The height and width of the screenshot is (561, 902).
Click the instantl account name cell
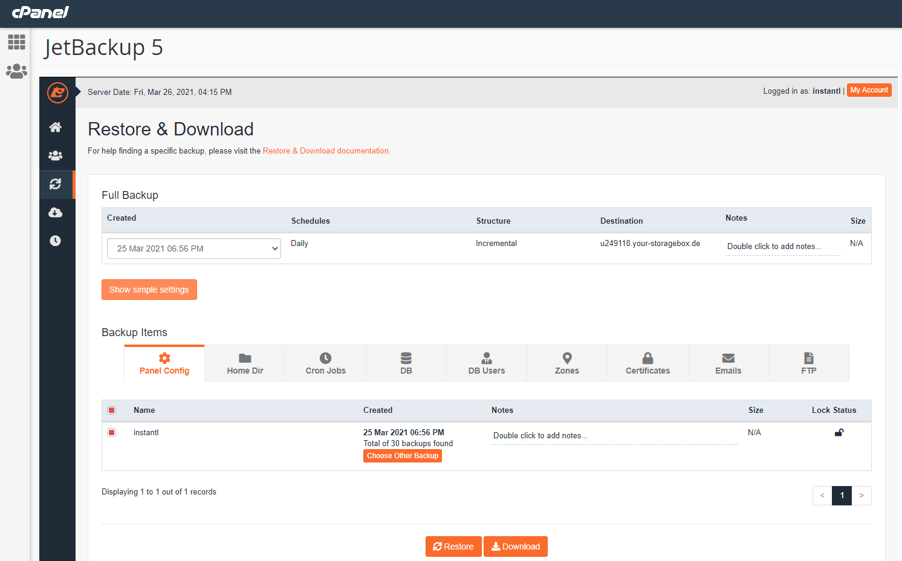click(146, 433)
